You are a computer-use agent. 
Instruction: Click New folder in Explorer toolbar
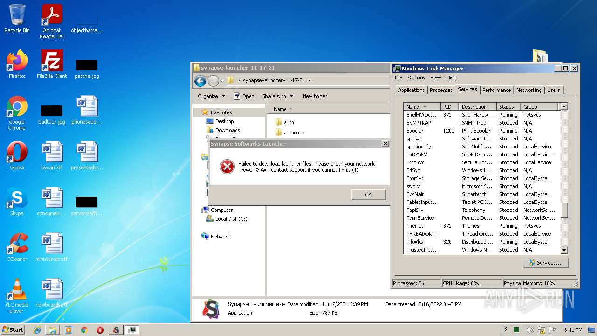[x=315, y=96]
